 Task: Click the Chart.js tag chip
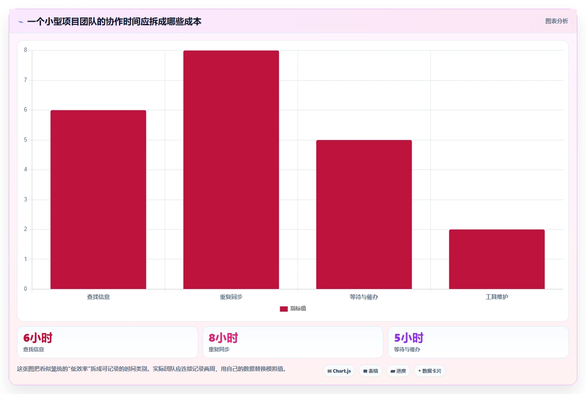[339, 371]
